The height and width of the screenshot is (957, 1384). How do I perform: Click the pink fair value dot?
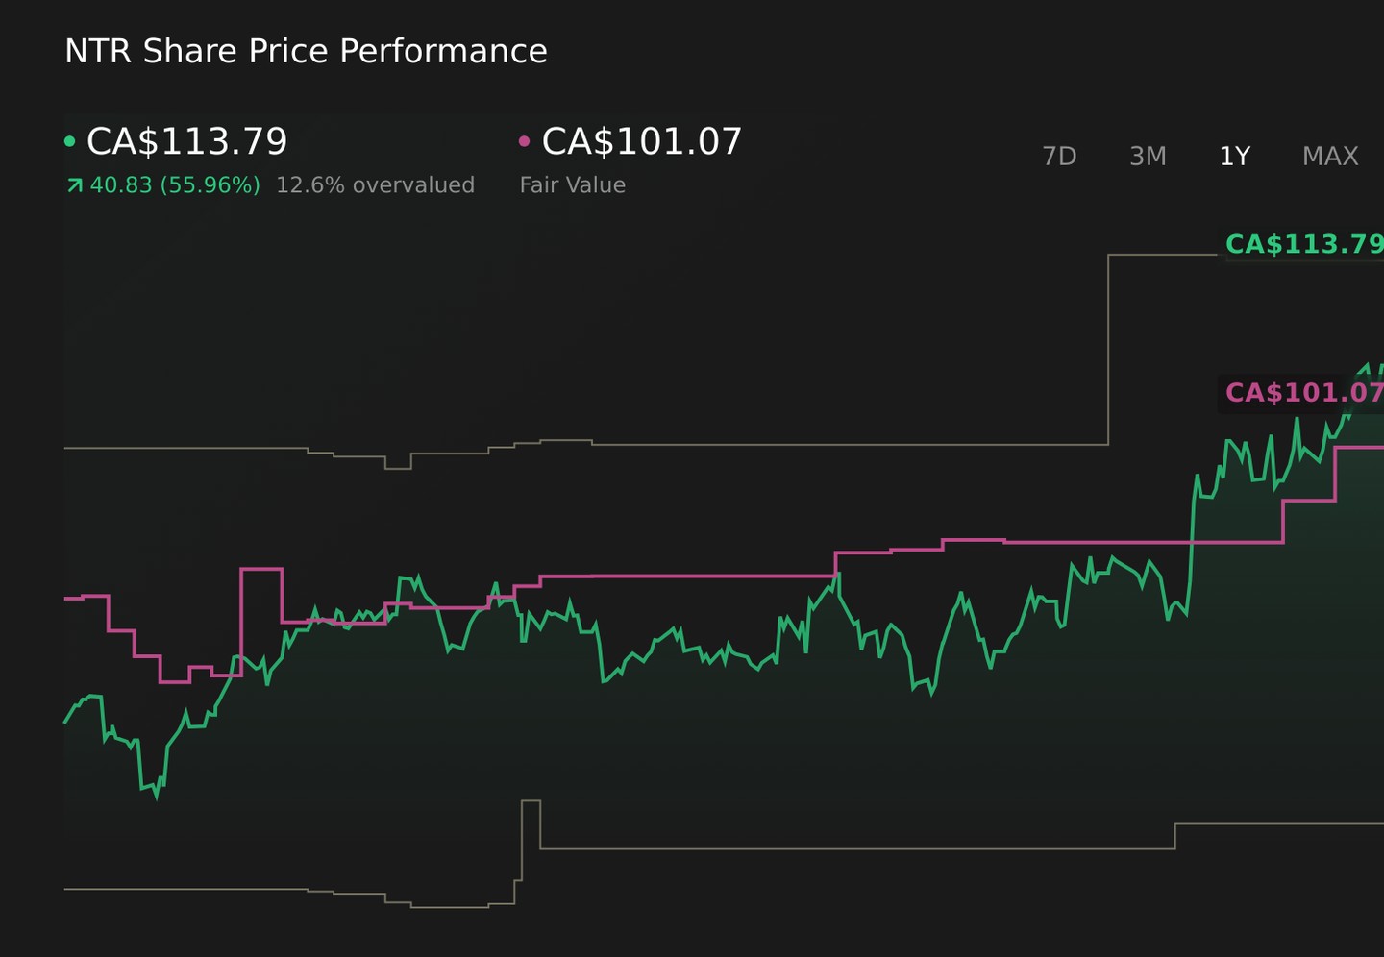[x=524, y=141]
